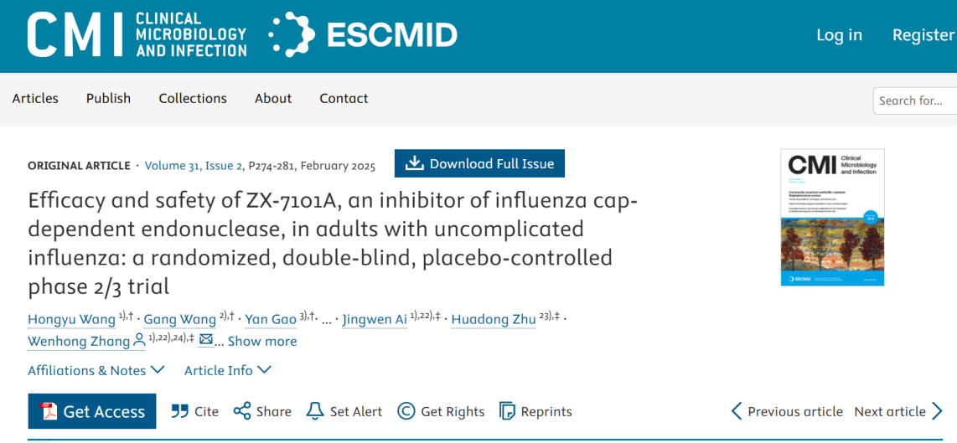Open the Collections menu
The image size is (957, 443).
click(x=193, y=98)
